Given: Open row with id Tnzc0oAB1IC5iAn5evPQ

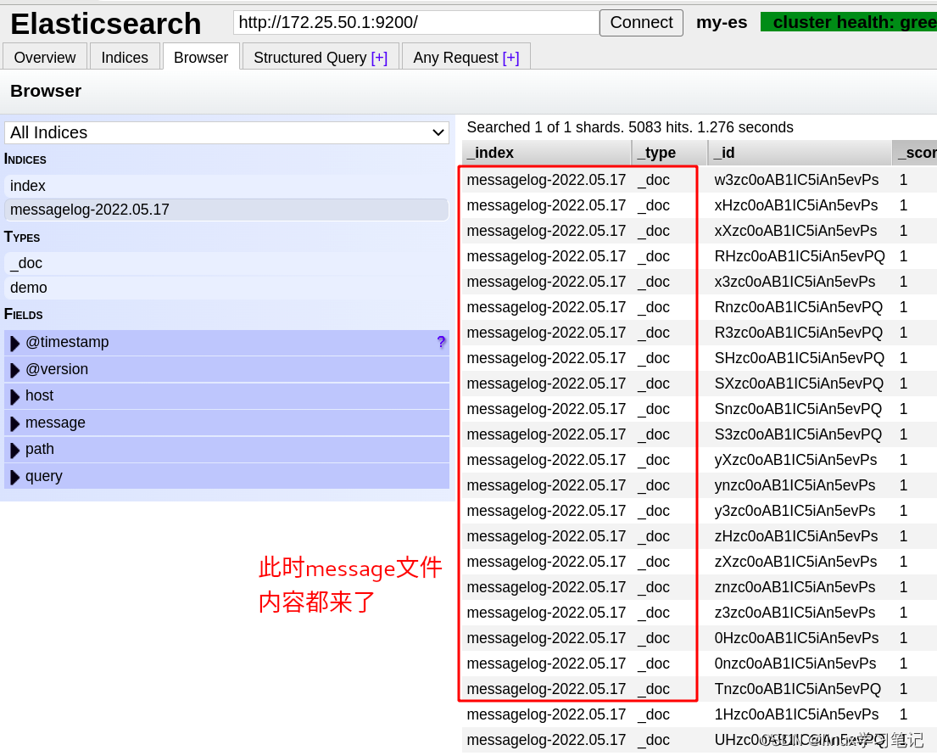Looking at the screenshot, I should click(700, 689).
